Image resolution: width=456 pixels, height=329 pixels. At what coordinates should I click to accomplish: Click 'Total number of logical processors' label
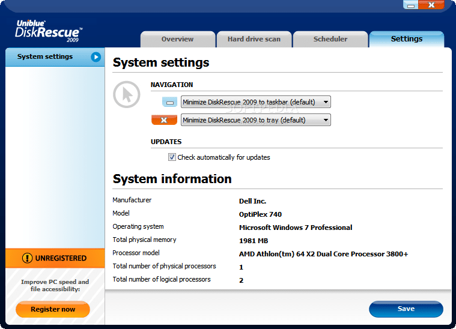(162, 279)
